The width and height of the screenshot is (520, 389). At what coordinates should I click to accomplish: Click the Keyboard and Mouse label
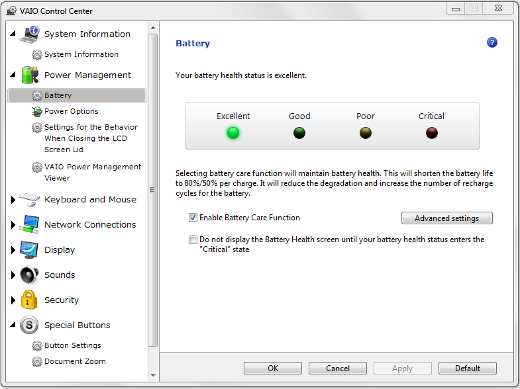(x=91, y=199)
